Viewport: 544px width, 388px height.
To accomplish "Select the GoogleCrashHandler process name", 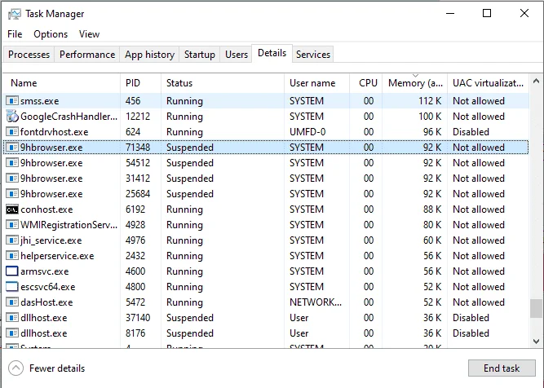I will click(69, 117).
